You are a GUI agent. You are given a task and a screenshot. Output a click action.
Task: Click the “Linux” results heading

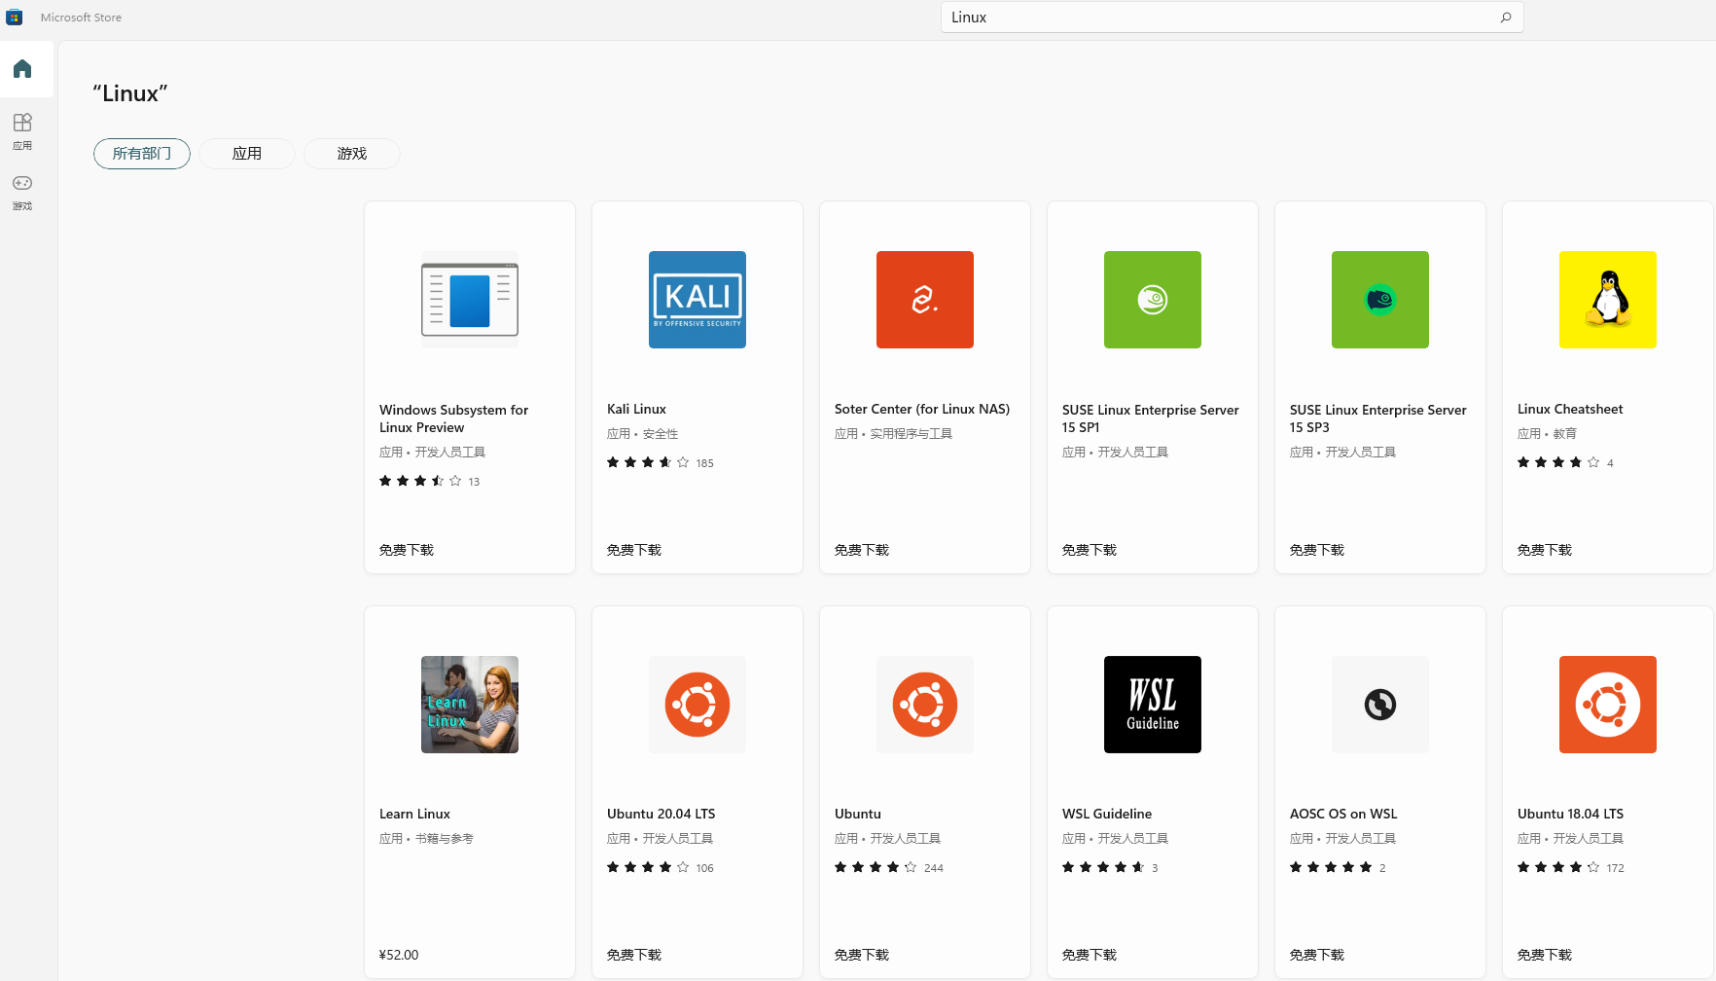130,93
